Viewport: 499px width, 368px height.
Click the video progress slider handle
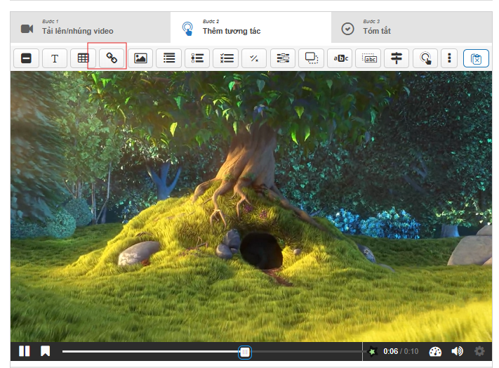[245, 352]
